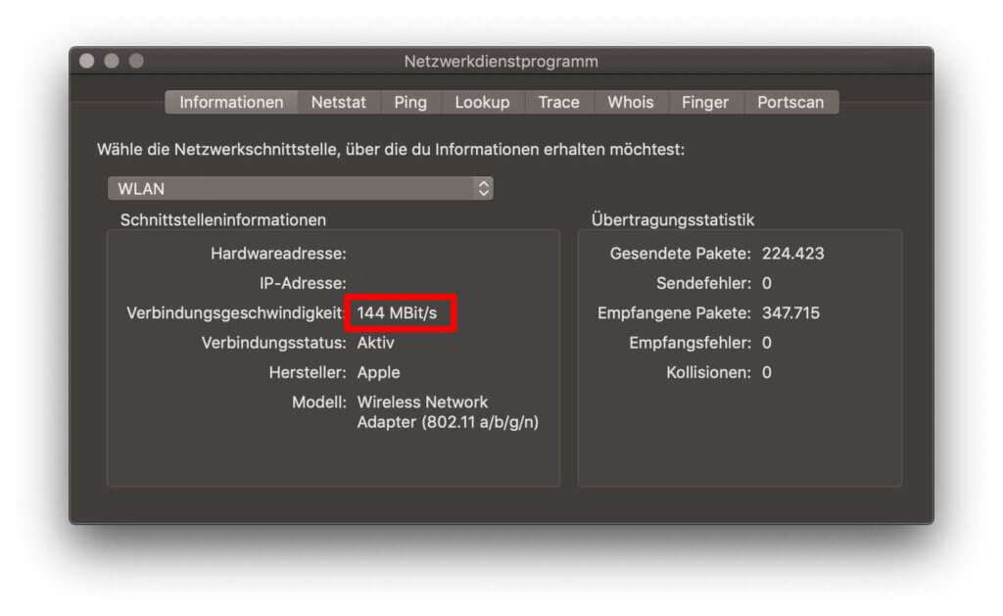Open the WLAN interface dropdown
1003x616 pixels.
pos(294,188)
